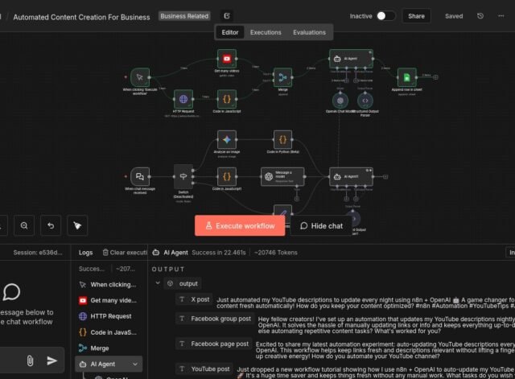This screenshot has height=379, width=515.
Task: Select the OpenAI Chat Model sub-node
Action: (x=340, y=101)
